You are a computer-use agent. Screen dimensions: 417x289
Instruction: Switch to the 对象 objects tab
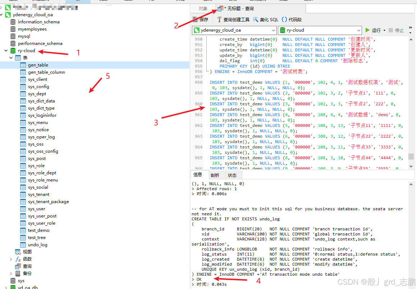point(203,9)
